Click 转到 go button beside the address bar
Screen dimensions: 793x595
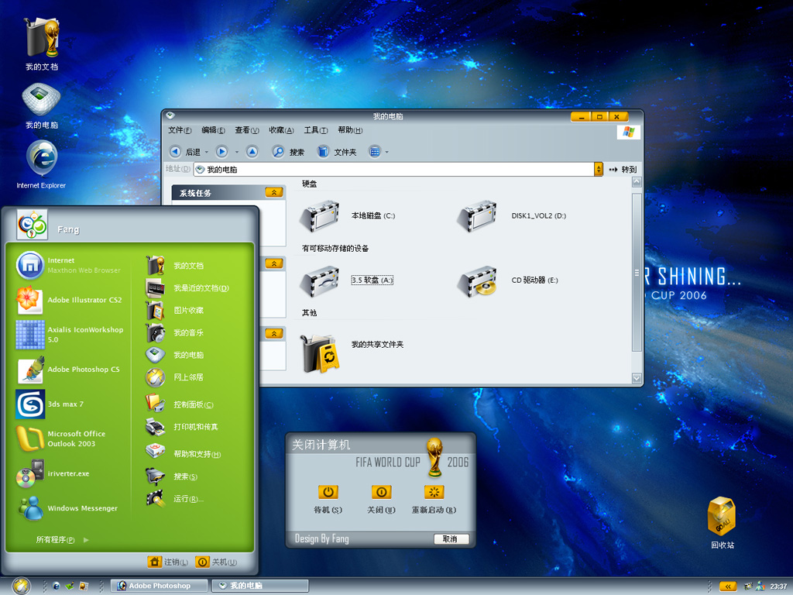point(623,169)
